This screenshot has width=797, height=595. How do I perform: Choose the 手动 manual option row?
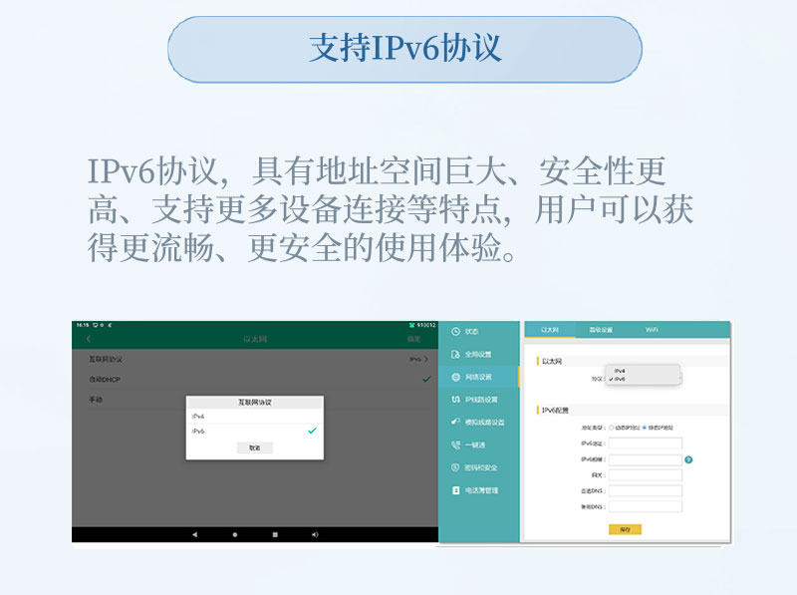255,400
